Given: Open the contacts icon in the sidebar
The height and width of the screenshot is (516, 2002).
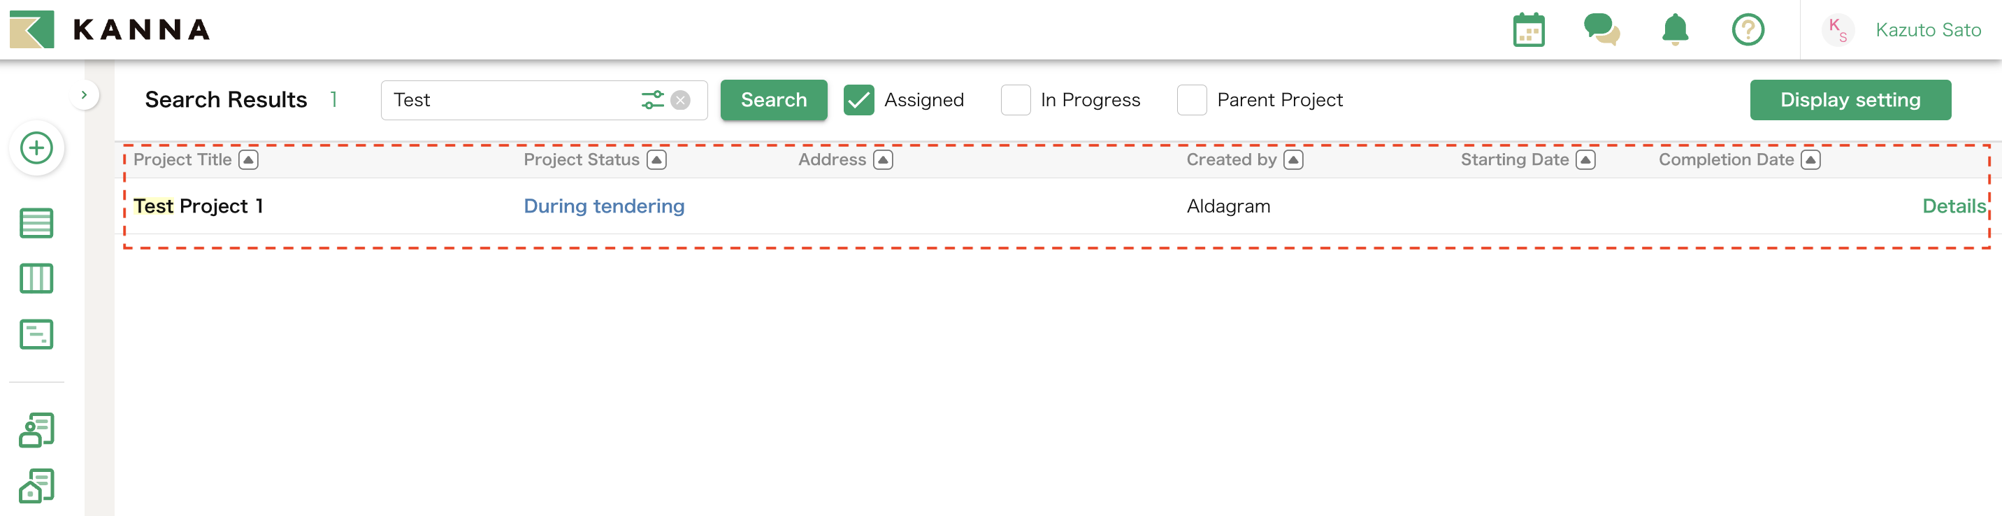Looking at the screenshot, I should pyautogui.click(x=36, y=430).
